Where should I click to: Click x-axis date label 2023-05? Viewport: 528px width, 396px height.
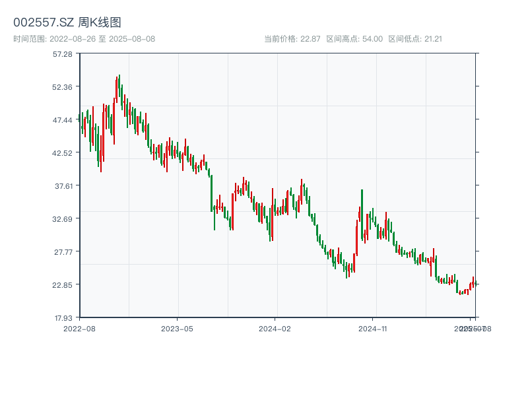177,329
